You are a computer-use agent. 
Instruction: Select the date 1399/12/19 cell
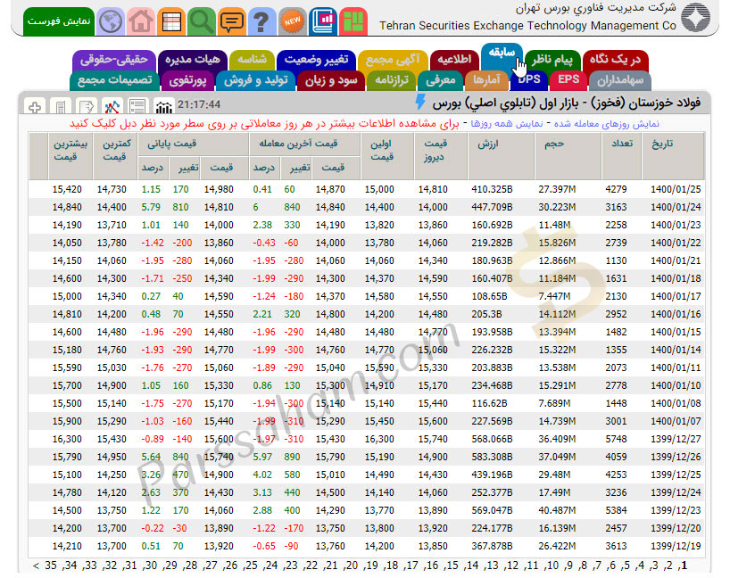676,546
